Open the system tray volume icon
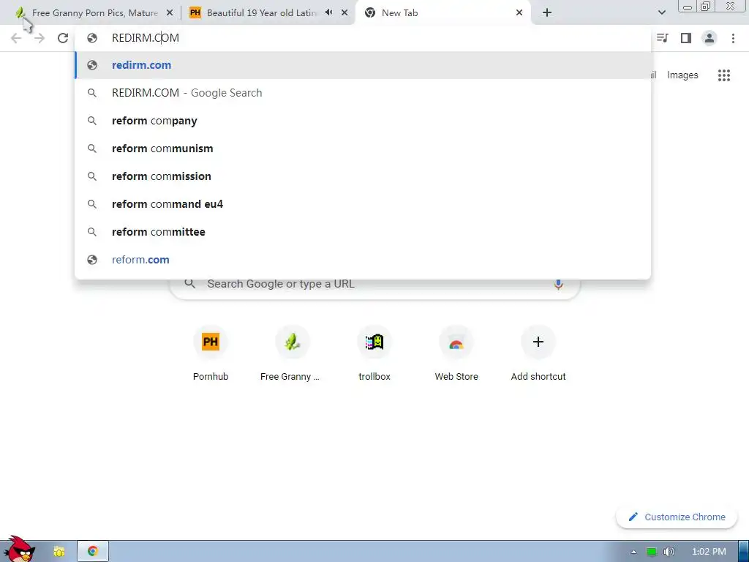This screenshot has width=749, height=562. pos(669,552)
